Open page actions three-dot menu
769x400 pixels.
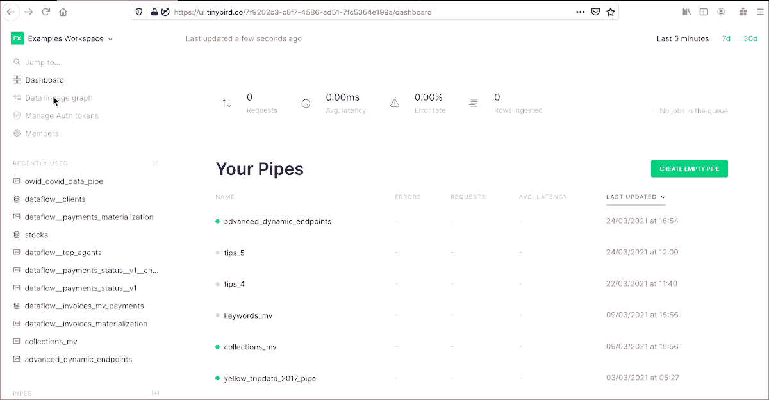coord(580,12)
